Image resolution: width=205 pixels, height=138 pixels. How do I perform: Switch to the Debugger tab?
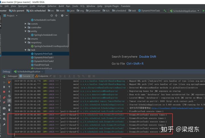click(13, 76)
